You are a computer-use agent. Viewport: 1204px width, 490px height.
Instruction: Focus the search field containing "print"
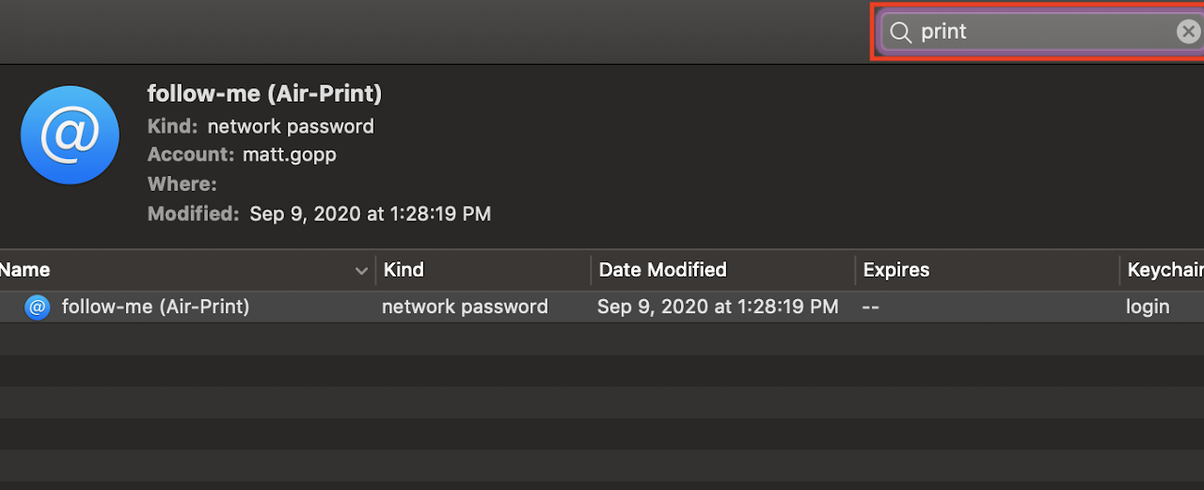(x=1041, y=32)
